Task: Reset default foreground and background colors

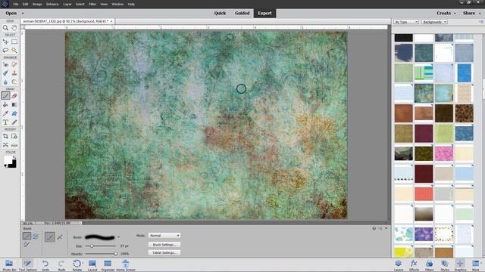Action: [x=5, y=166]
